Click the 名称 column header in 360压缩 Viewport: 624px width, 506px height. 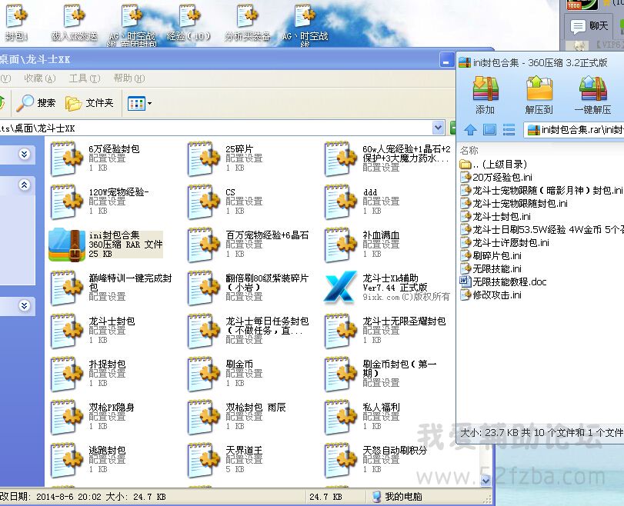click(469, 151)
